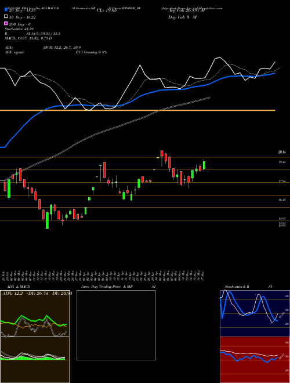Click the Stochastics 48.59 readout
Image resolution: width=290 pixels, height=383 pixels.
click(19, 29)
